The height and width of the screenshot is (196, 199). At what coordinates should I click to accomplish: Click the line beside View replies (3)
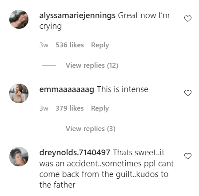pyautogui.click(x=49, y=129)
